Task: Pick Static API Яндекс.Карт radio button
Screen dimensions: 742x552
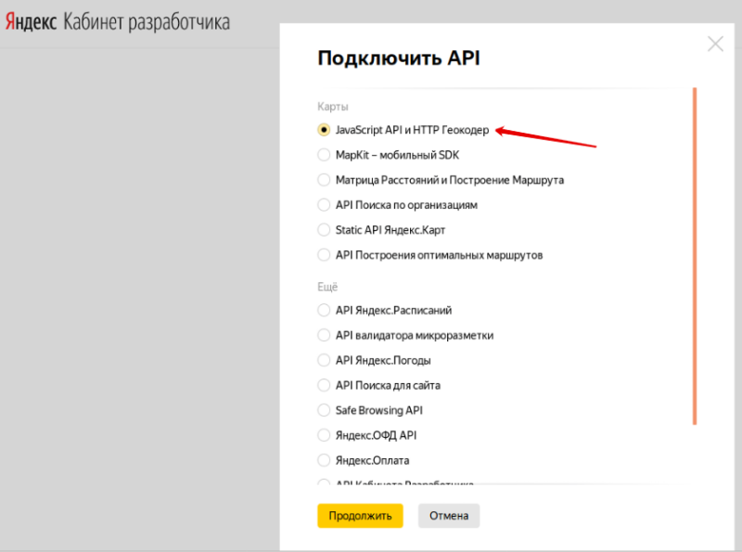Action: coord(324,230)
